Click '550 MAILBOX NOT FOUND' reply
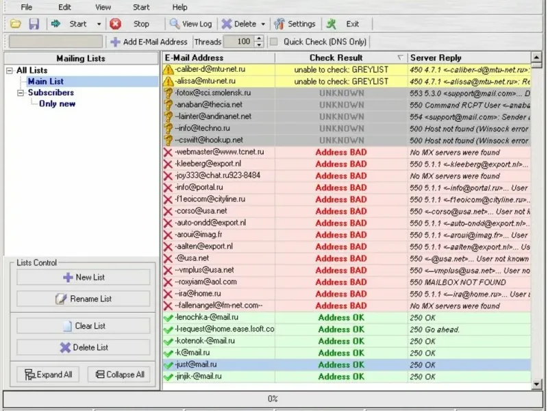Image resolution: width=548 pixels, height=411 pixels. tap(458, 282)
